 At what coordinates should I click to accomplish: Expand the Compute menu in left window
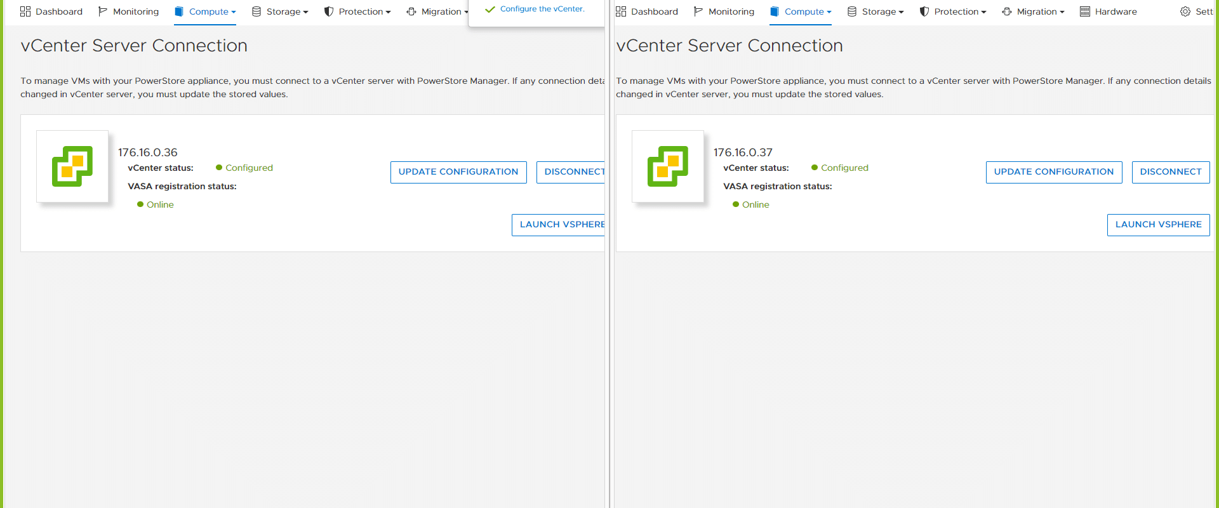point(205,11)
